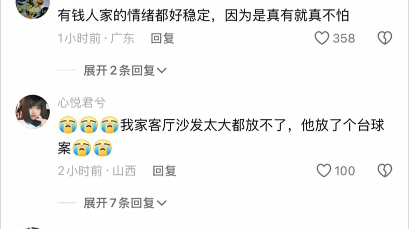
Task: Reply to the Shanxi comment via 回复
Action: coord(164,171)
